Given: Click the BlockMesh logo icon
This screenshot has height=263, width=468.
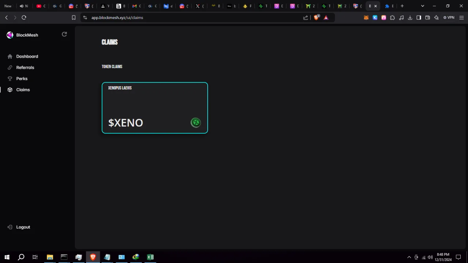Looking at the screenshot, I should coord(10,35).
